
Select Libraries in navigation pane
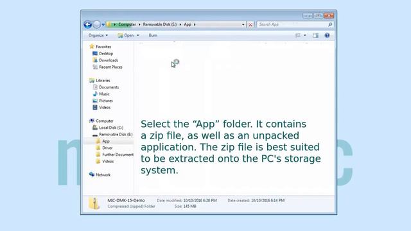click(x=103, y=80)
